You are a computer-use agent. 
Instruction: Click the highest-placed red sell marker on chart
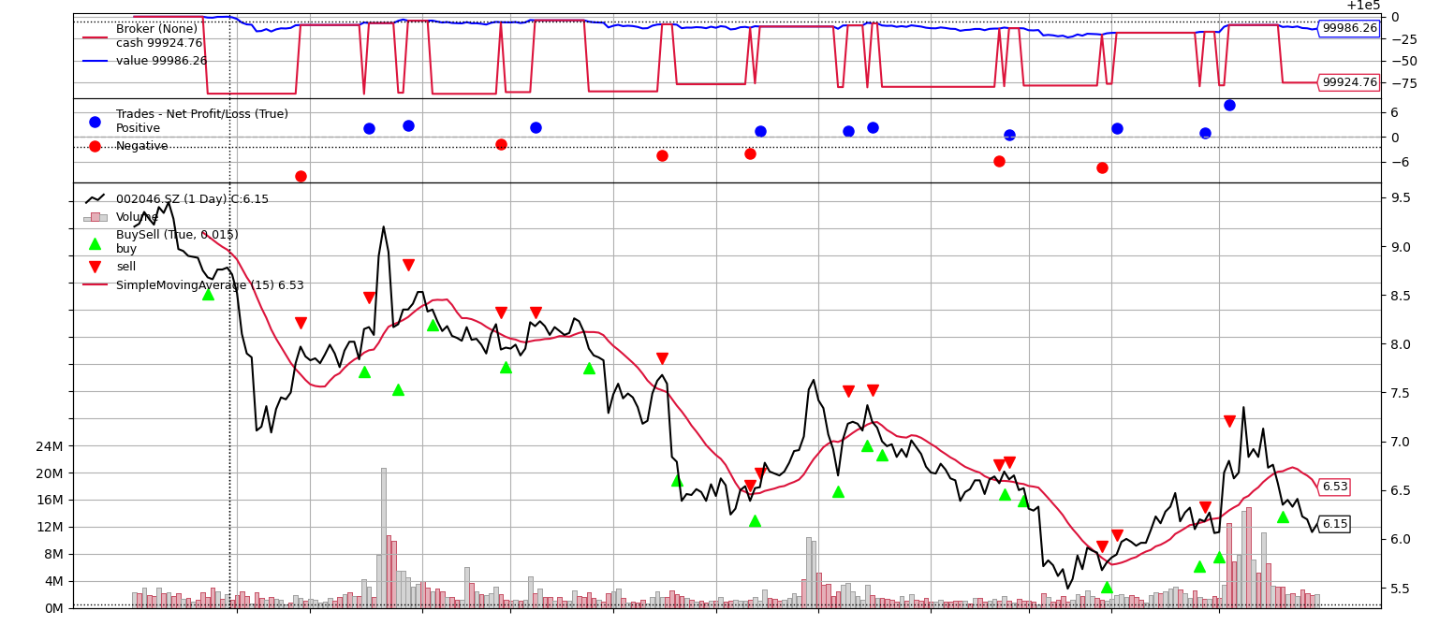click(x=408, y=265)
